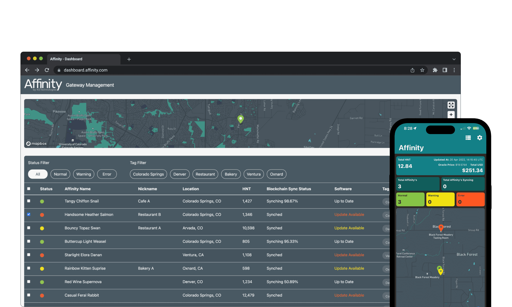Open the browser three-dot menu
The height and width of the screenshot is (307, 512).
454,70
